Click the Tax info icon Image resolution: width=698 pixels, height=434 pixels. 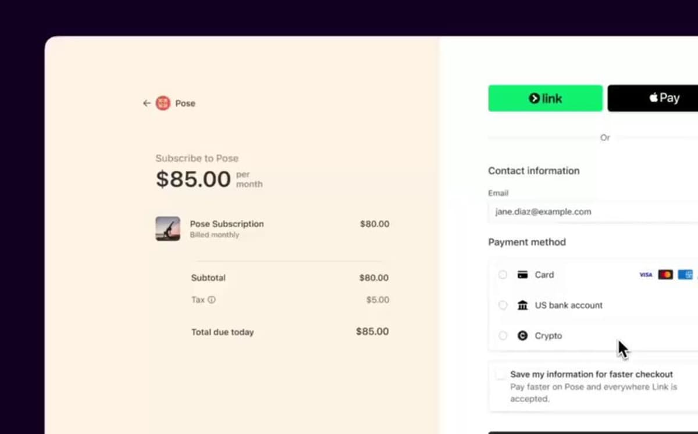[211, 300]
